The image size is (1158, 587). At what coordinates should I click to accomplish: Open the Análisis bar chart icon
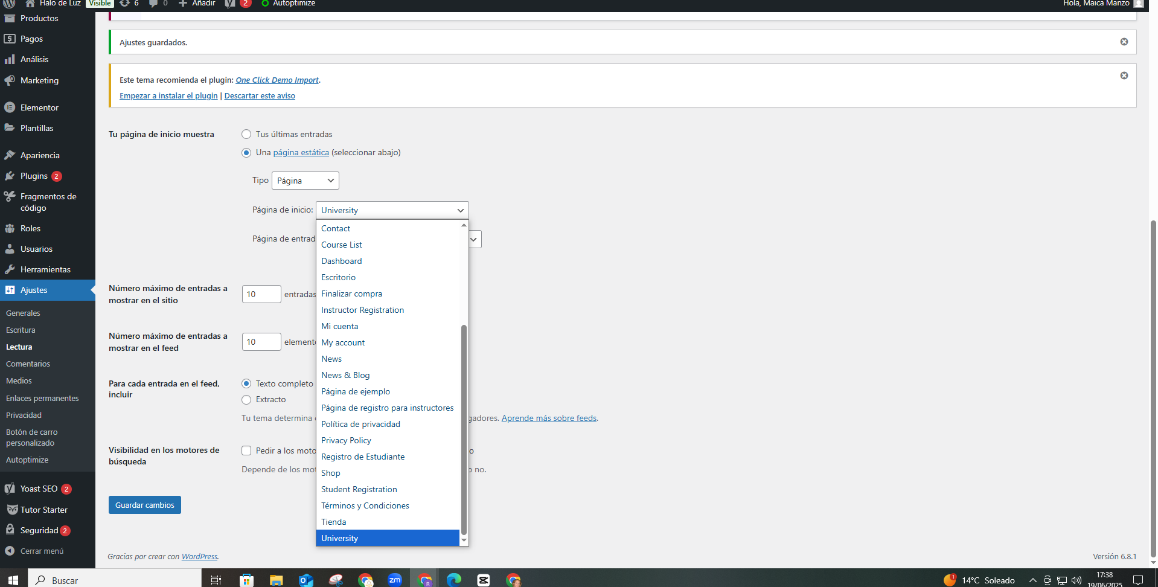(10, 59)
